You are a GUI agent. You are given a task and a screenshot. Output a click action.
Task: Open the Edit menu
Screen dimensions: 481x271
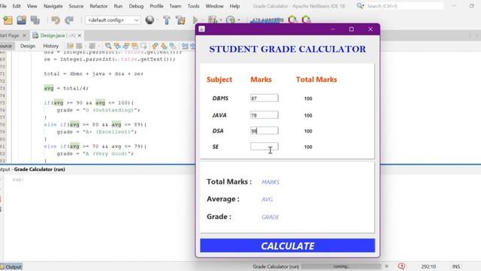click(x=17, y=6)
